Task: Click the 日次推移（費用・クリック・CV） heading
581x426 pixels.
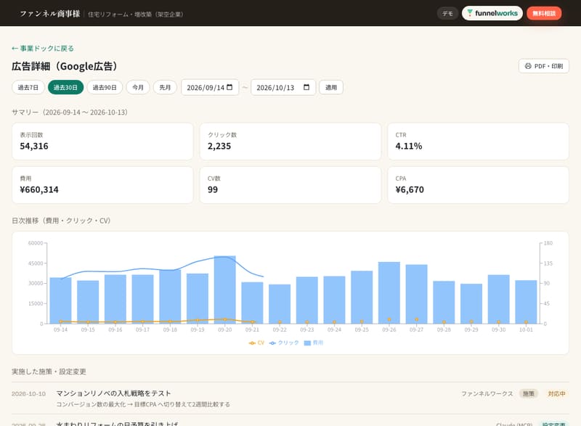Action: [61, 221]
